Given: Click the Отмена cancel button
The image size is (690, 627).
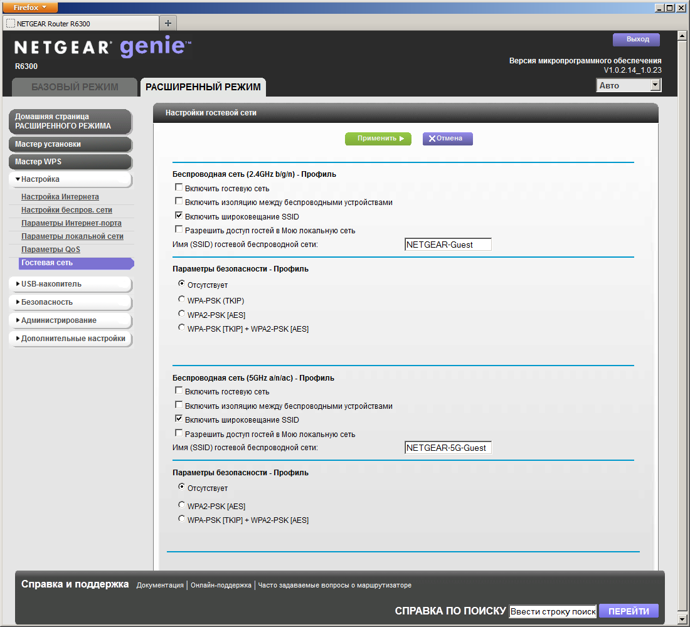Looking at the screenshot, I should click(x=447, y=139).
